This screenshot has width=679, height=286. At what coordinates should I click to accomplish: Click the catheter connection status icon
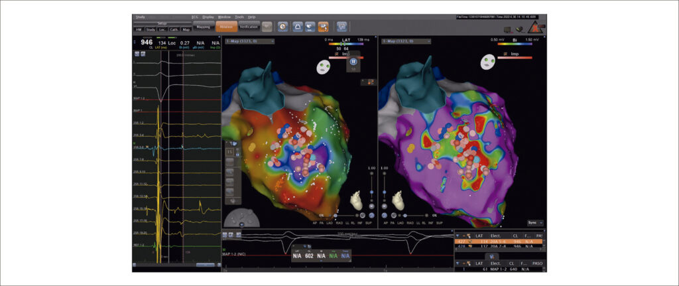519,29
